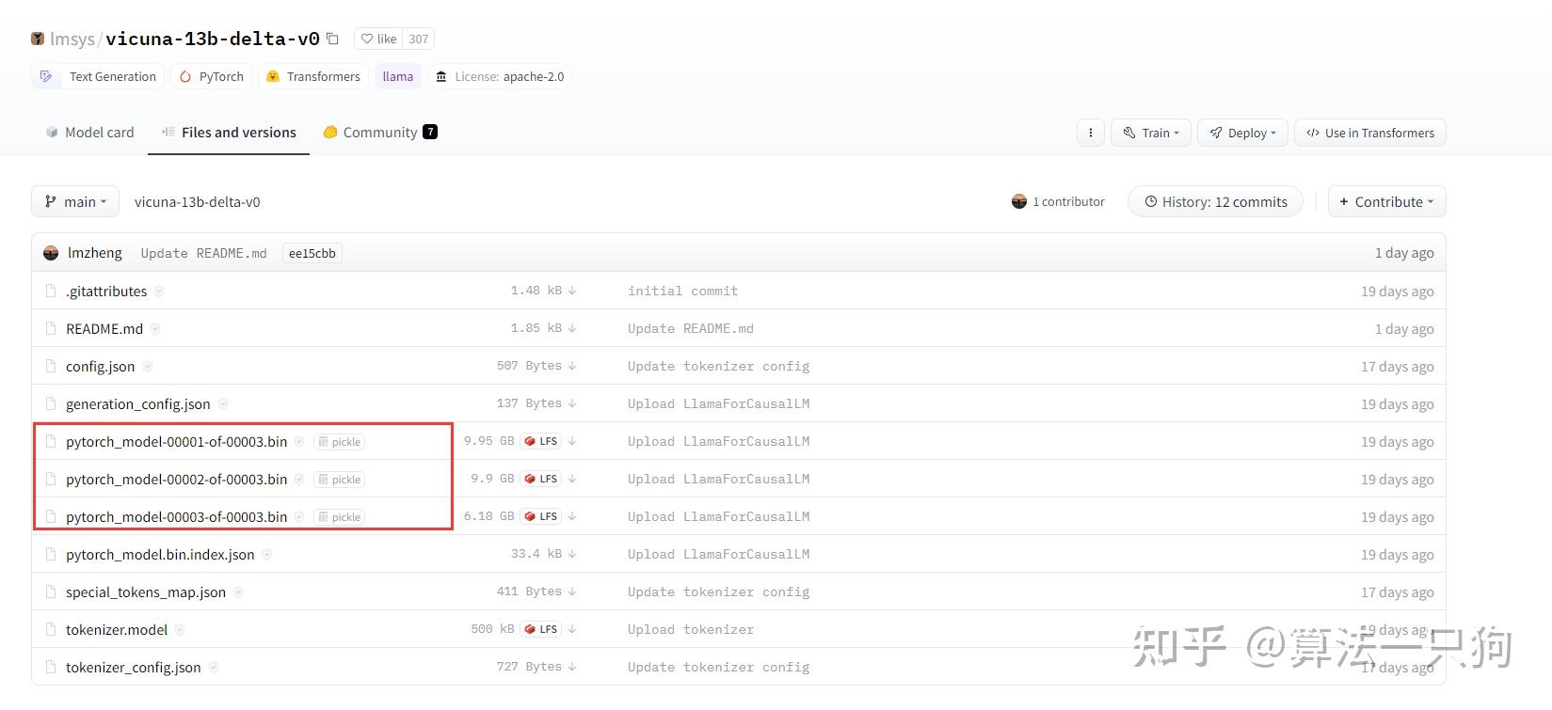The width and height of the screenshot is (1552, 710).
Task: Download pytorch_model-00003-of-00003.bin via arrow
Action: click(x=572, y=516)
